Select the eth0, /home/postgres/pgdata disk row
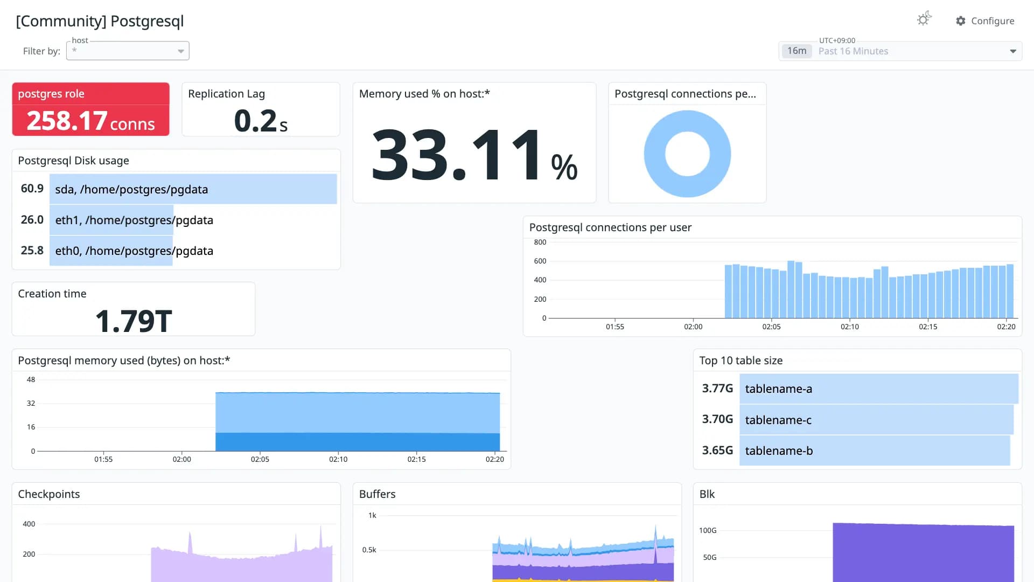1034x582 pixels. [178, 251]
